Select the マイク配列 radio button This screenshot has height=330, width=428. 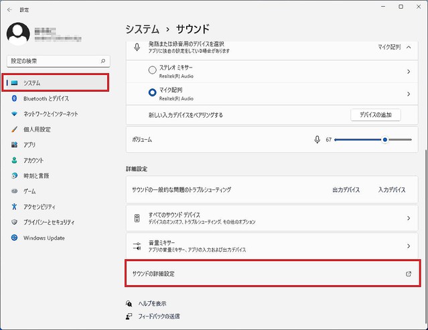pyautogui.click(x=151, y=93)
